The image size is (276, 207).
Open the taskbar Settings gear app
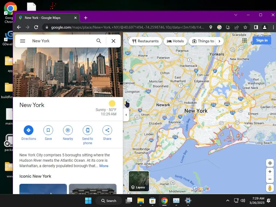188,201
